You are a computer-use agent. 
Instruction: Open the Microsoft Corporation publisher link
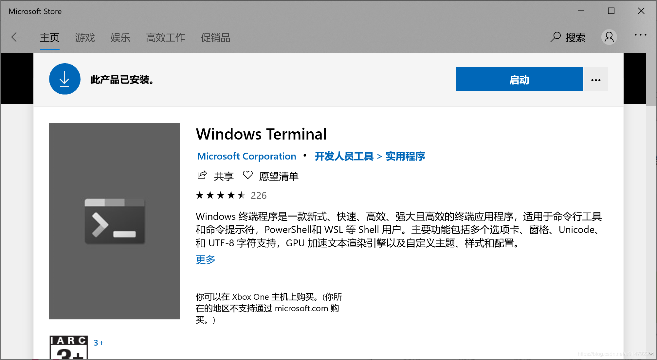[x=246, y=156]
